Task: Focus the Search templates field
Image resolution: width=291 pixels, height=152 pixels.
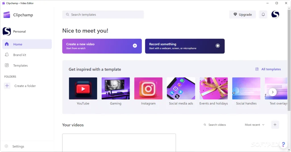Action: click(103, 14)
